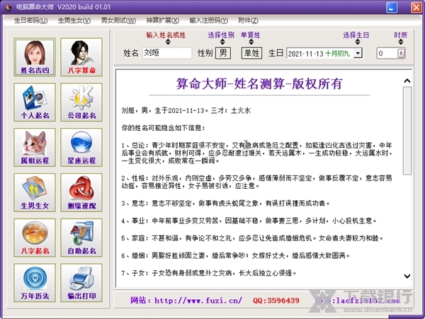Click the line starting 6、婚姻
The width and height of the screenshot is (425, 319).
235,255
